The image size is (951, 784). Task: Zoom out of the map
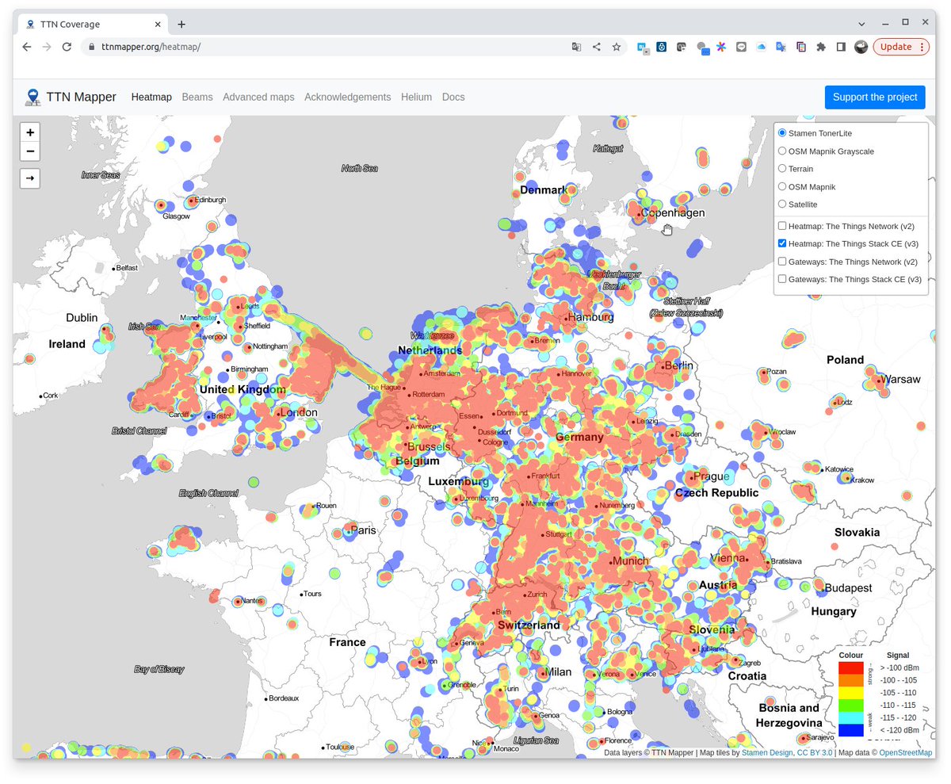[30, 151]
